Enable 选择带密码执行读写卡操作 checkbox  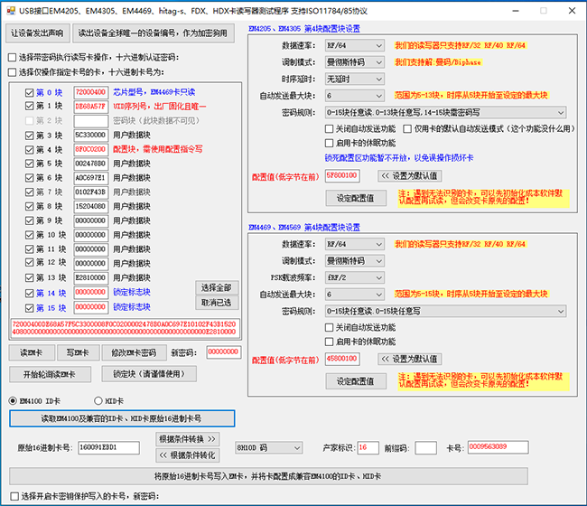click(12, 58)
